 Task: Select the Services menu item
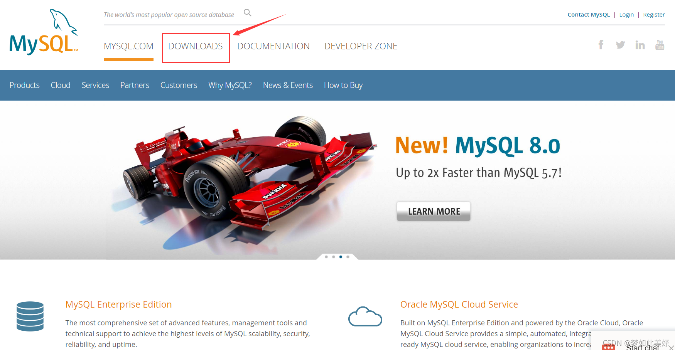[x=95, y=85]
